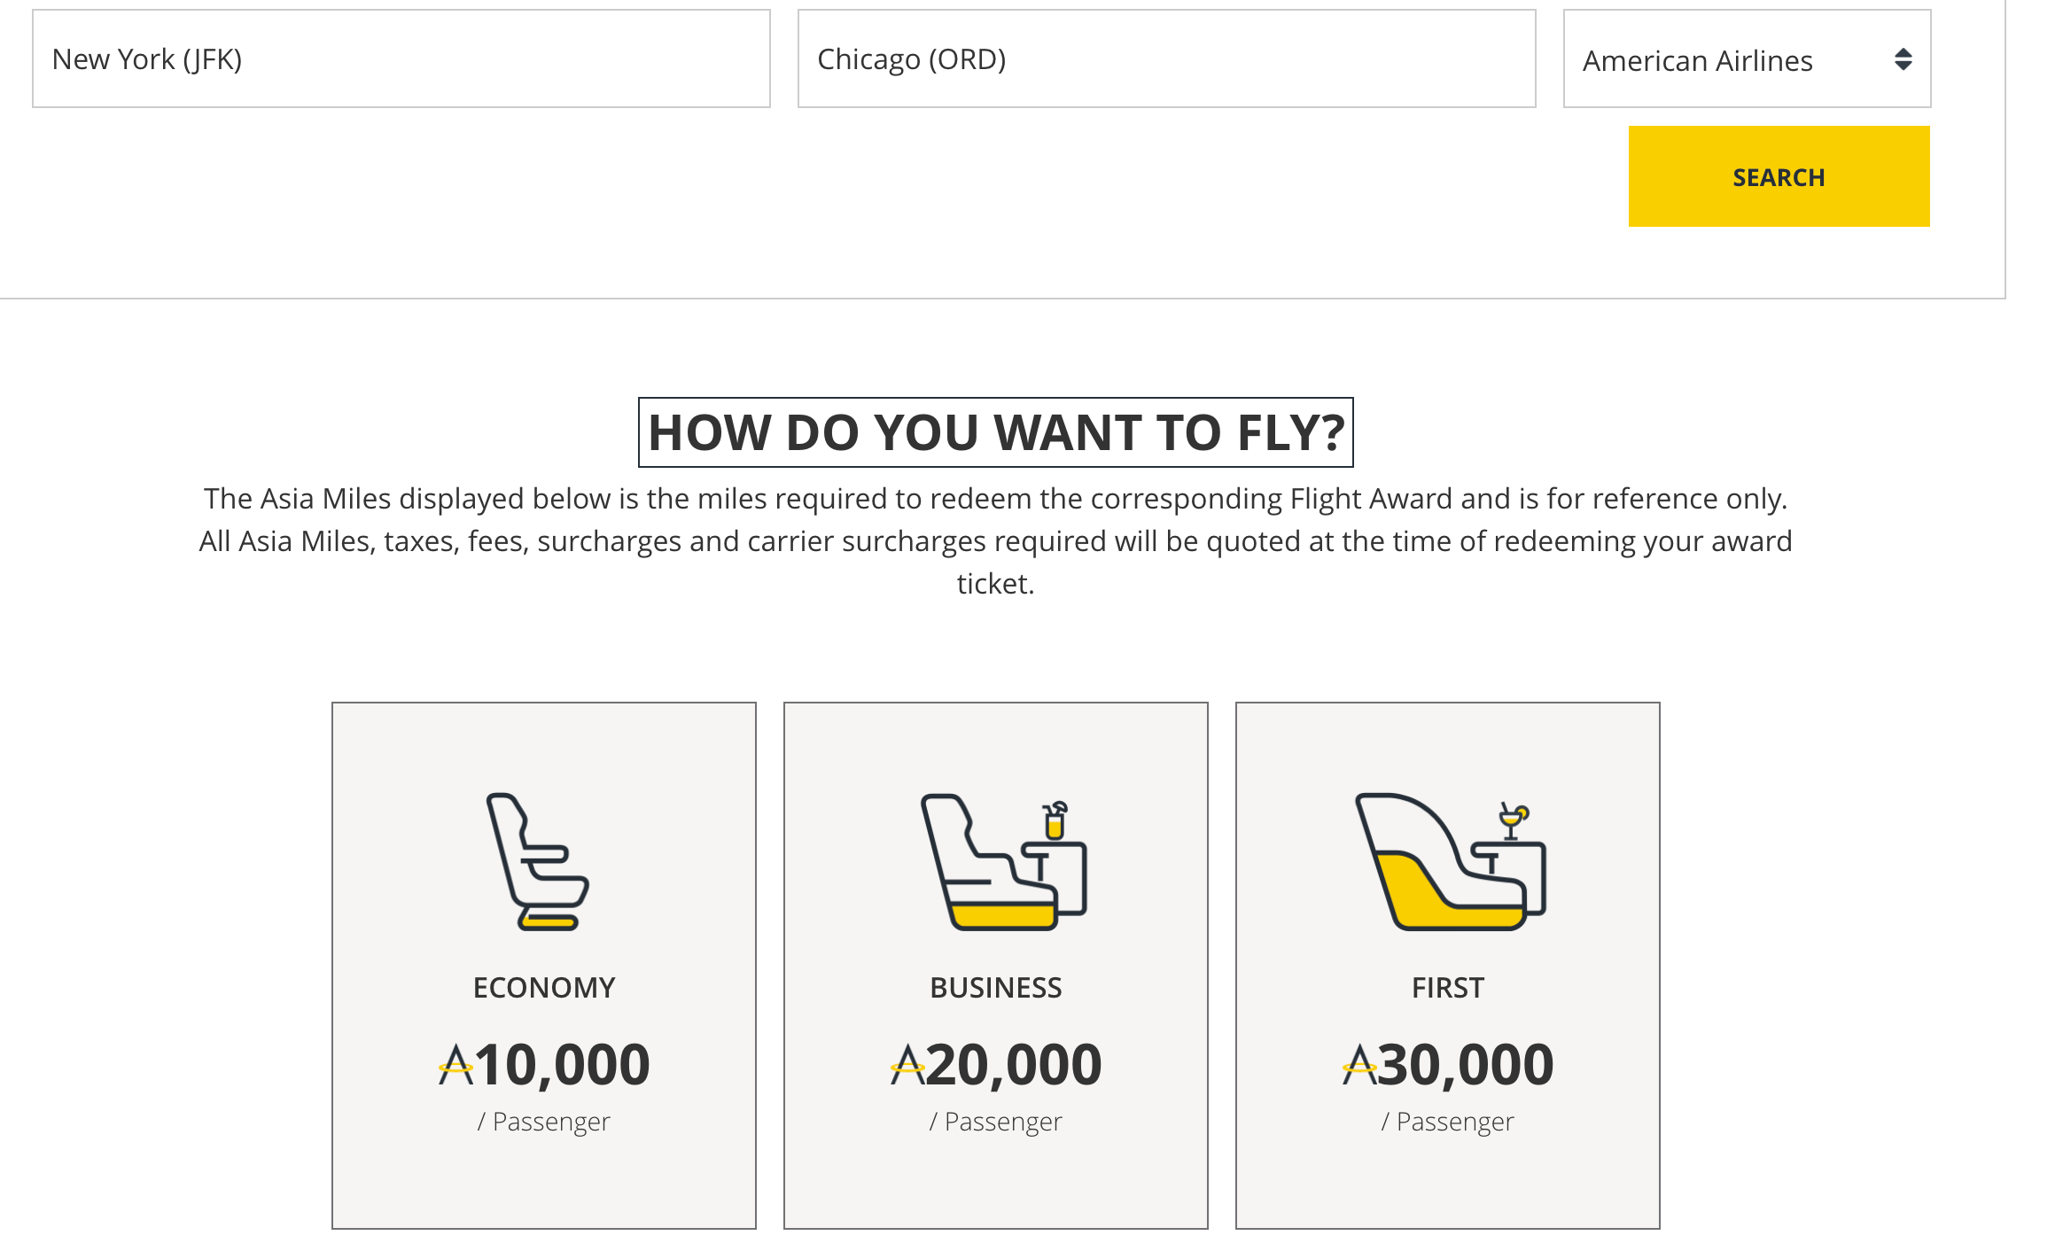The width and height of the screenshot is (2063, 1251).
Task: Select the BUSINESS label
Action: (996, 987)
